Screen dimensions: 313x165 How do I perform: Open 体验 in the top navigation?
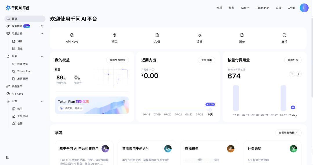coord(220,8)
